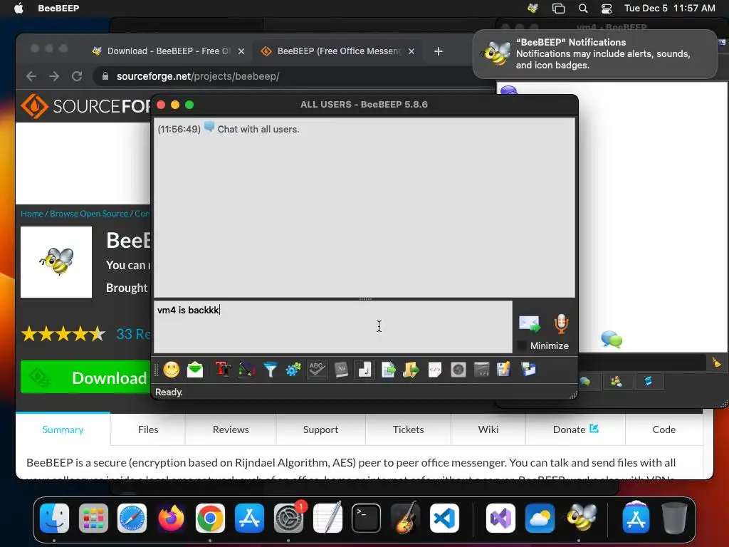Screen dimensions: 729x547
Task: Click the send file document icon
Action: pyautogui.click(x=388, y=370)
